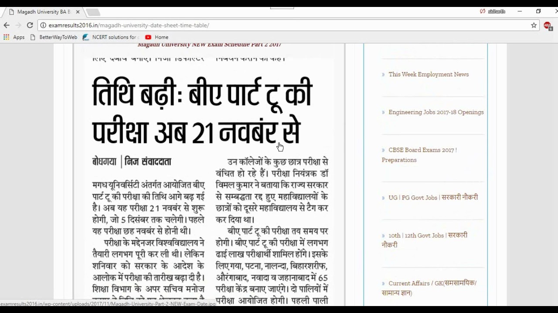Open the Adblock extension icon
The height and width of the screenshot is (313, 558).
pyautogui.click(x=548, y=26)
